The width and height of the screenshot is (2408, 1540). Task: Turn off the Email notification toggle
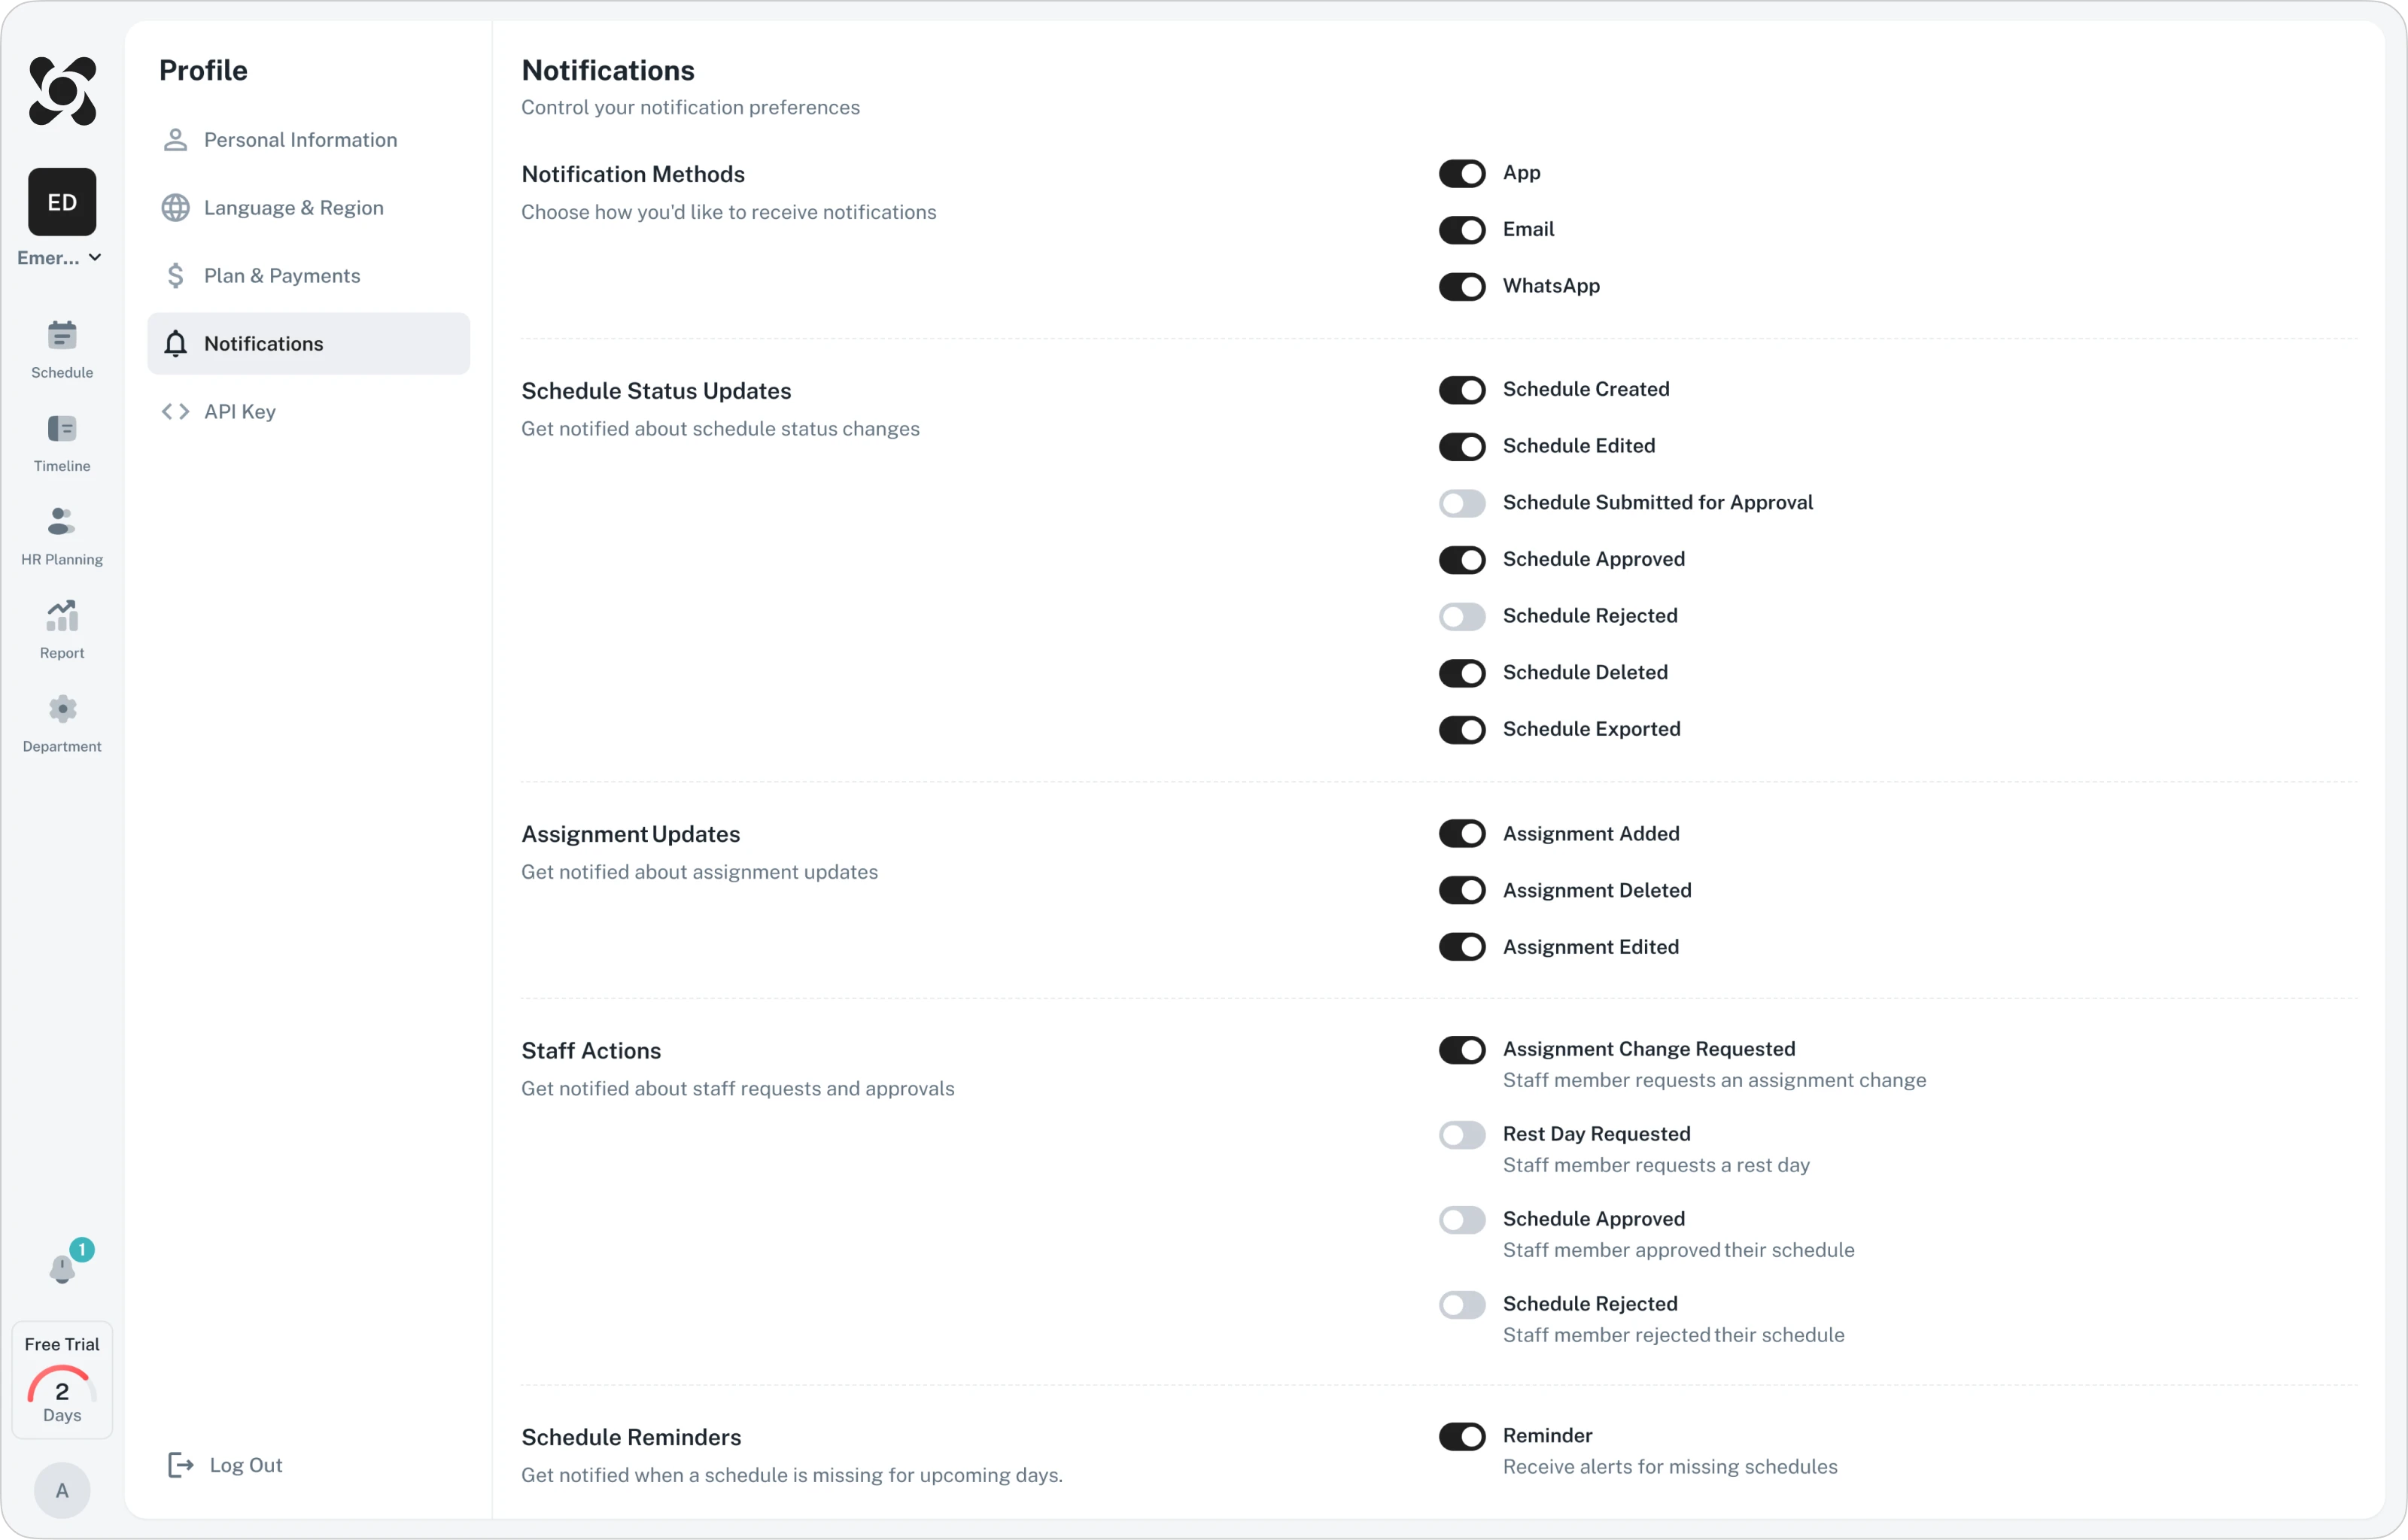click(1461, 230)
